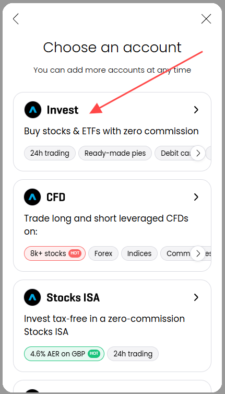This screenshot has height=394, width=225.
Task: Open the Invest account chevron
Action: tap(196, 110)
